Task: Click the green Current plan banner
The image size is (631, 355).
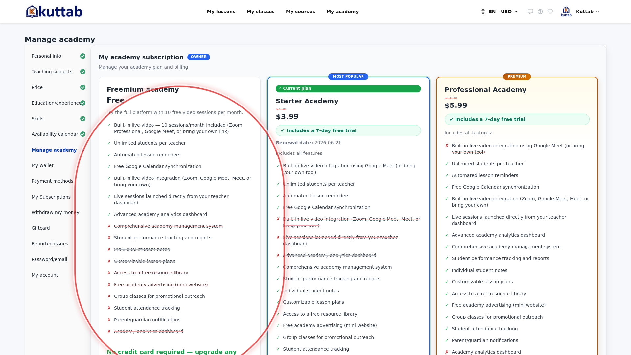Action: coord(348,89)
